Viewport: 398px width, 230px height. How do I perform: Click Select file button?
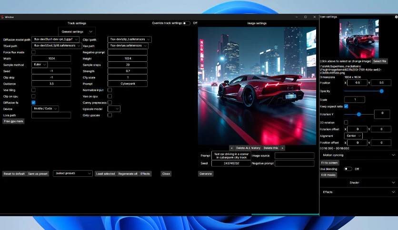click(x=380, y=61)
